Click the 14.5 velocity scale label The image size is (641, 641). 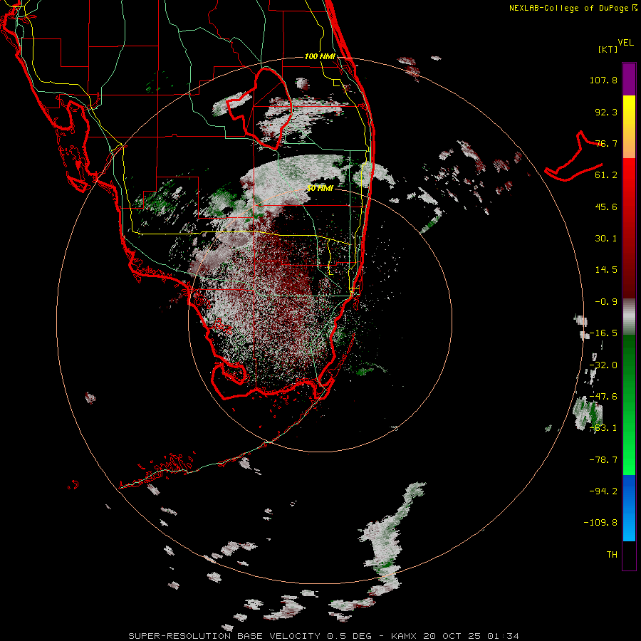point(606,270)
